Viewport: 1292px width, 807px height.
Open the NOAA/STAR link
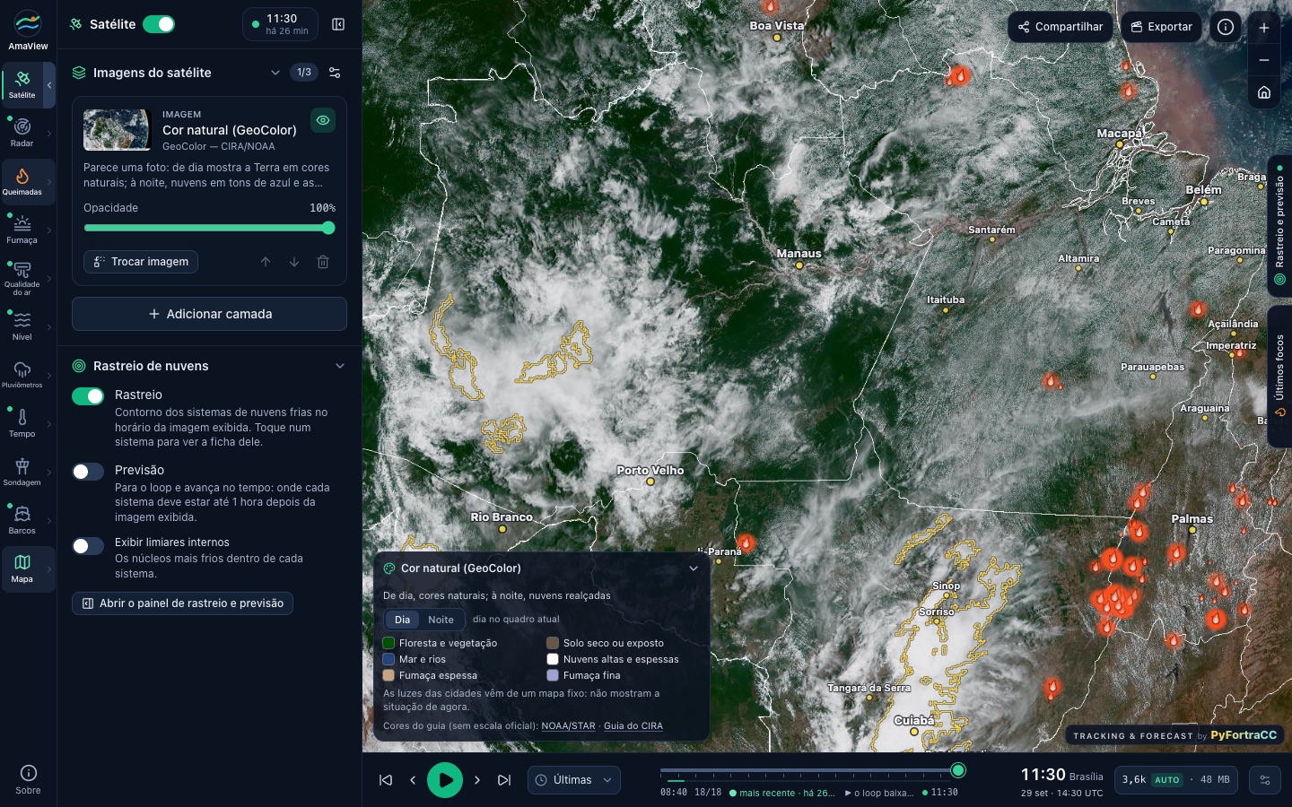(x=568, y=726)
